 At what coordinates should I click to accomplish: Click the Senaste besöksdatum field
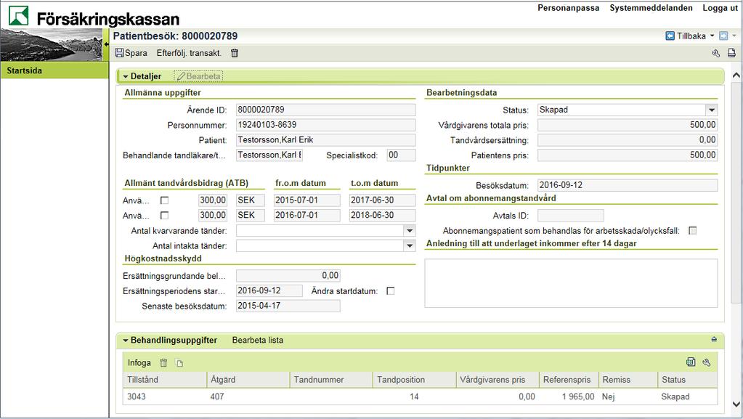[x=288, y=306]
